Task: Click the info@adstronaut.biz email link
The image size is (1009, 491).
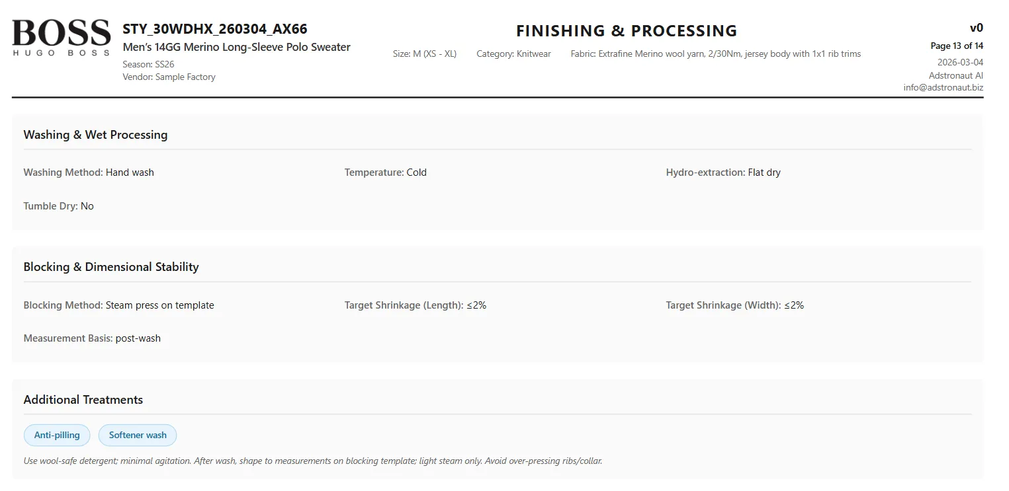Action: [943, 87]
